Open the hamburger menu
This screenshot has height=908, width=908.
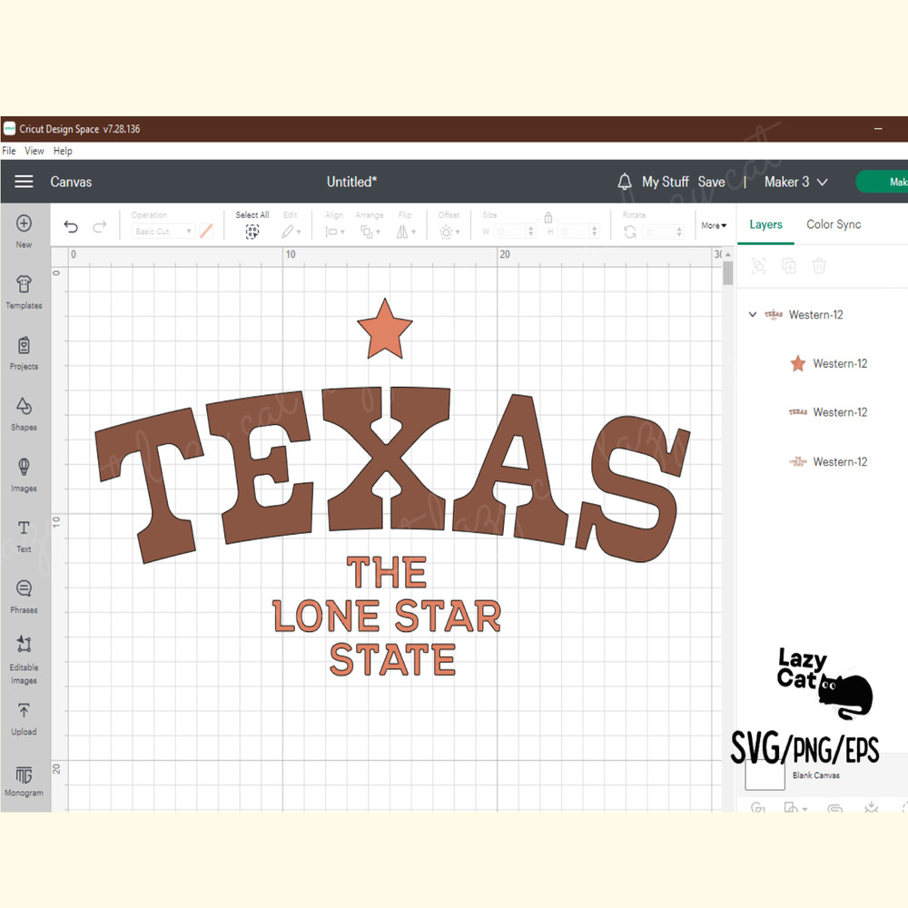tap(24, 181)
